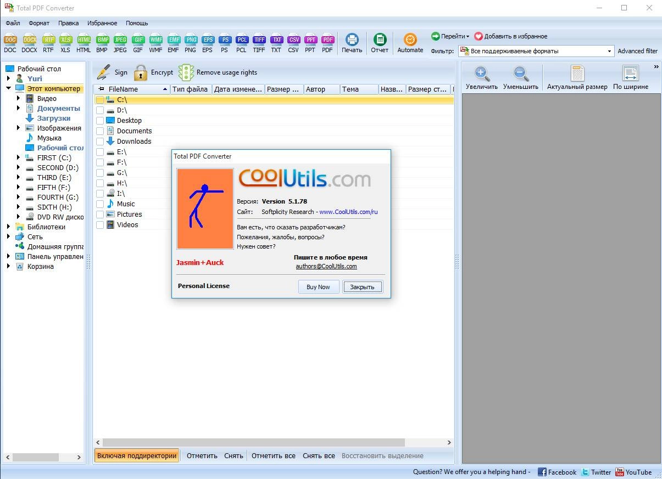Tick the Documents checkbox
The height and width of the screenshot is (479, 662).
(100, 131)
